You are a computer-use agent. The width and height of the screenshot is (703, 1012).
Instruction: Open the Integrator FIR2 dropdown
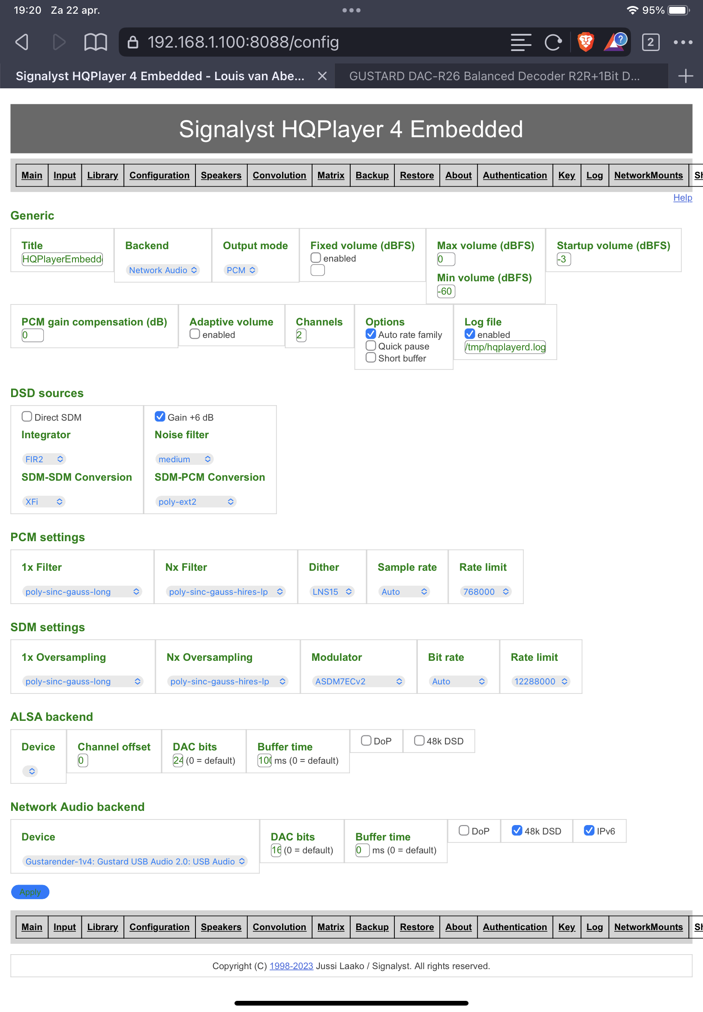tap(44, 459)
